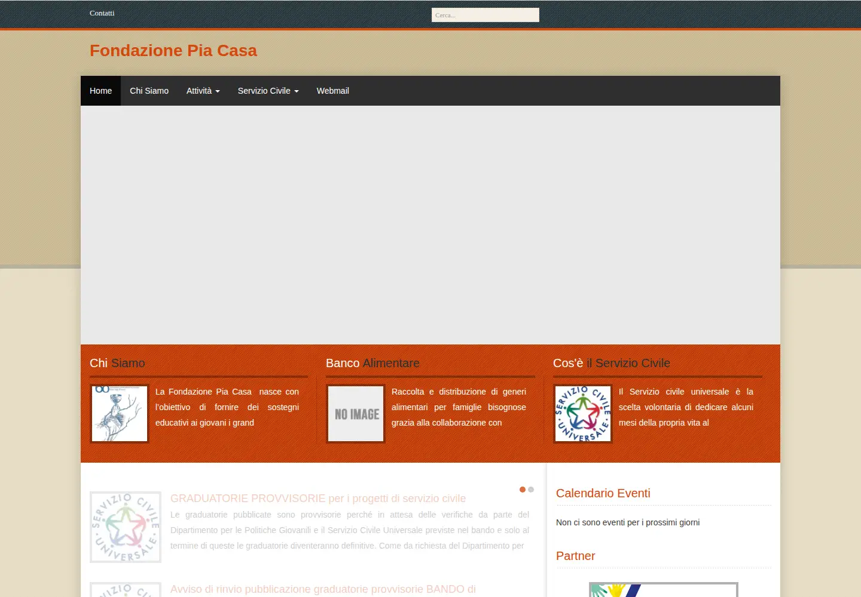
Task: Click the 'La Fondazione Pia Casa nasce con' description
Action: coord(227,407)
